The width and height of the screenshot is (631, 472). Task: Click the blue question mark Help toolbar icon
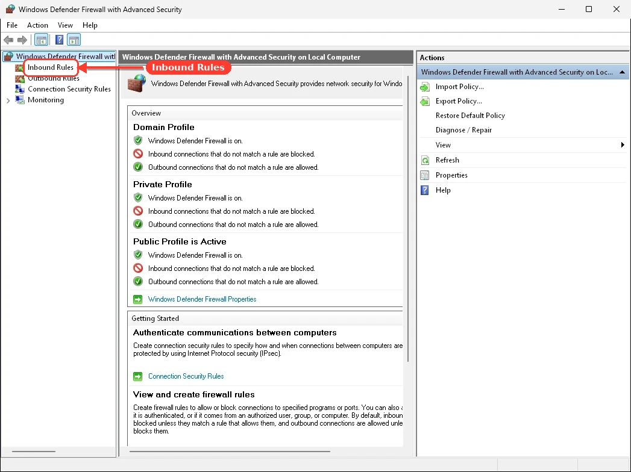[59, 40]
